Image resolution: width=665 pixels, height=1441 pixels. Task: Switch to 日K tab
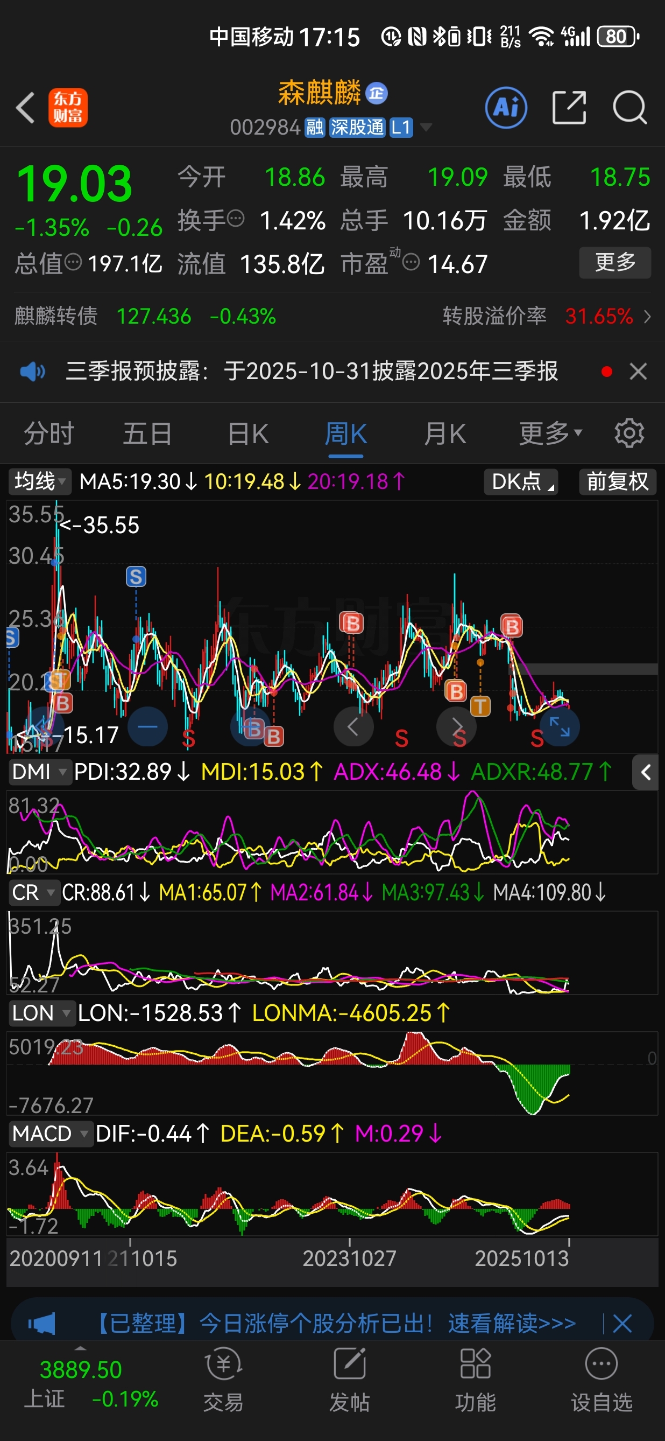(248, 433)
